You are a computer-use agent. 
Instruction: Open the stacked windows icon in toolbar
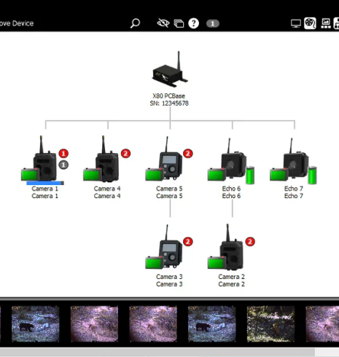pos(179,23)
